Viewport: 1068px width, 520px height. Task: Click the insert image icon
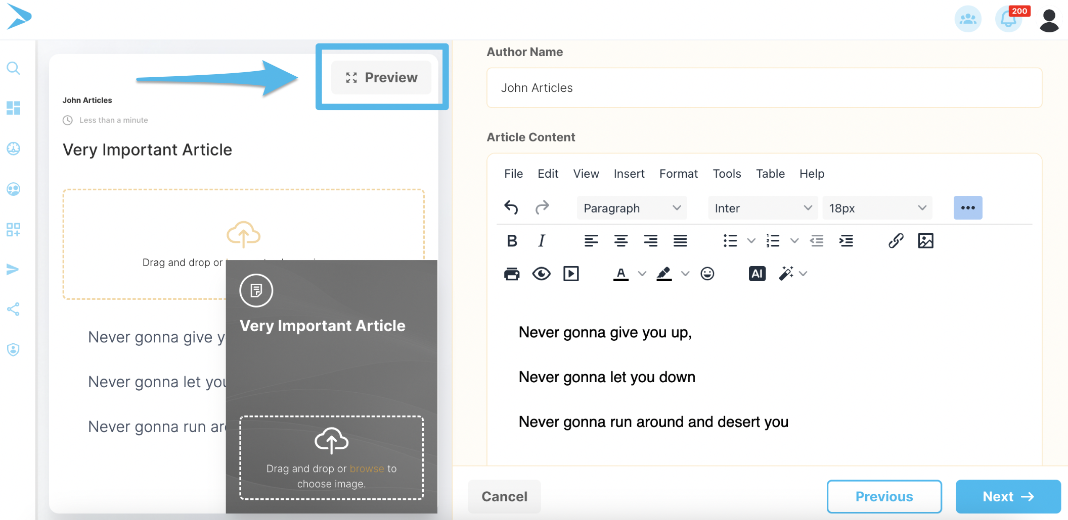[x=925, y=241]
